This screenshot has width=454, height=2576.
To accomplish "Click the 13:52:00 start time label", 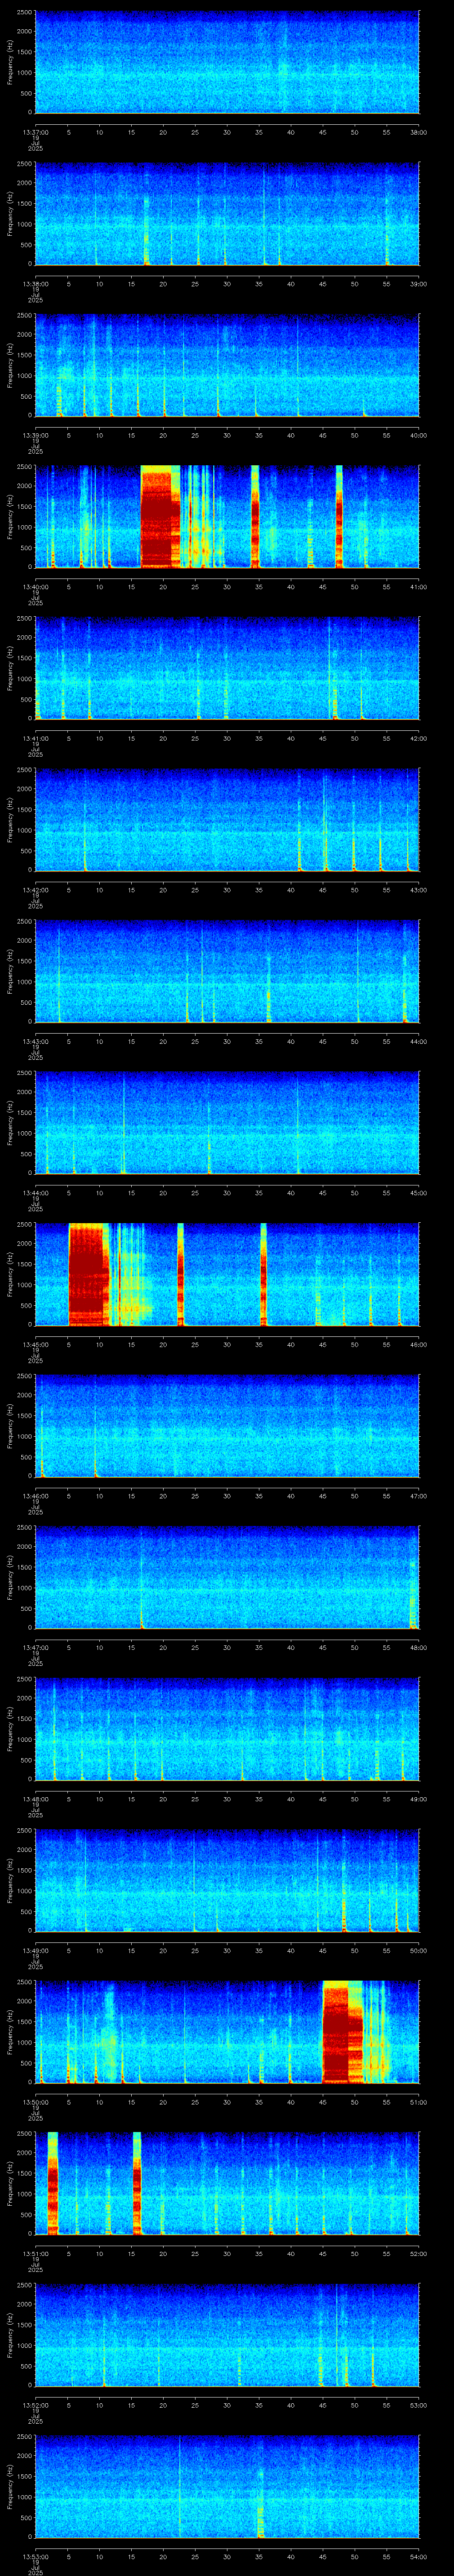I will point(35,2405).
